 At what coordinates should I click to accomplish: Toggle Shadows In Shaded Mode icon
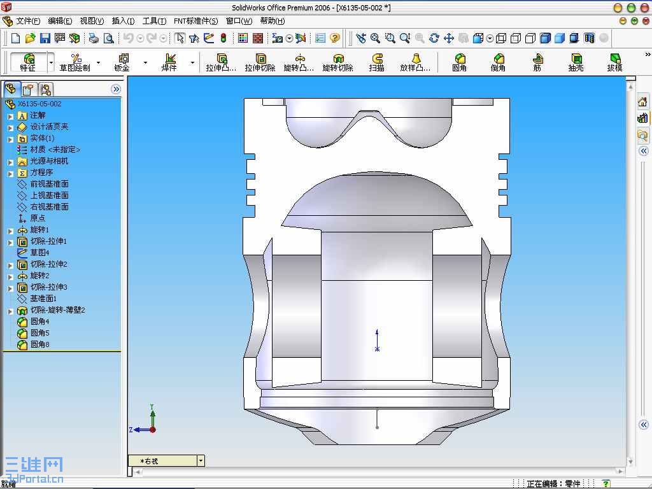[x=574, y=38]
